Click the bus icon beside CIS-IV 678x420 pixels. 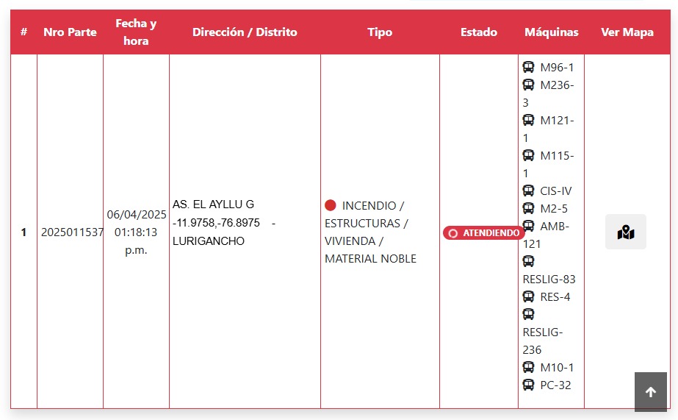click(x=528, y=191)
